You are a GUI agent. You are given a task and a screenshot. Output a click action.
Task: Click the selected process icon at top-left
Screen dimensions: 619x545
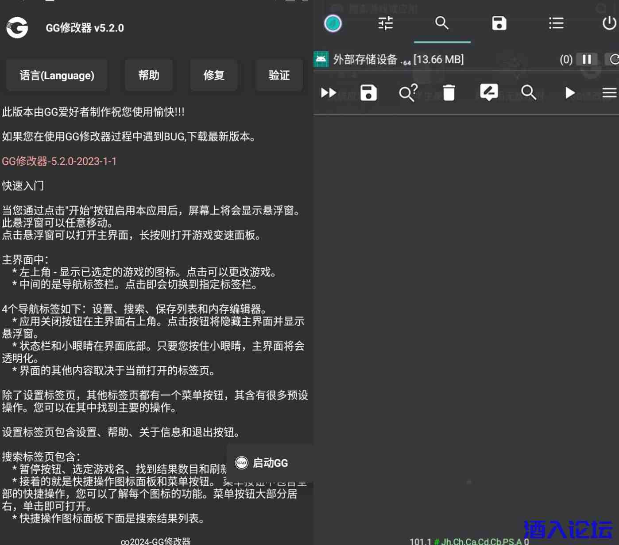coord(333,23)
